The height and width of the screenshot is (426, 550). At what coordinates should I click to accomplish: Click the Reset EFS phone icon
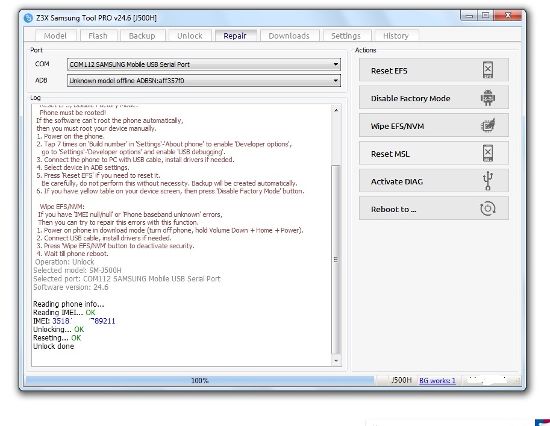tap(487, 70)
